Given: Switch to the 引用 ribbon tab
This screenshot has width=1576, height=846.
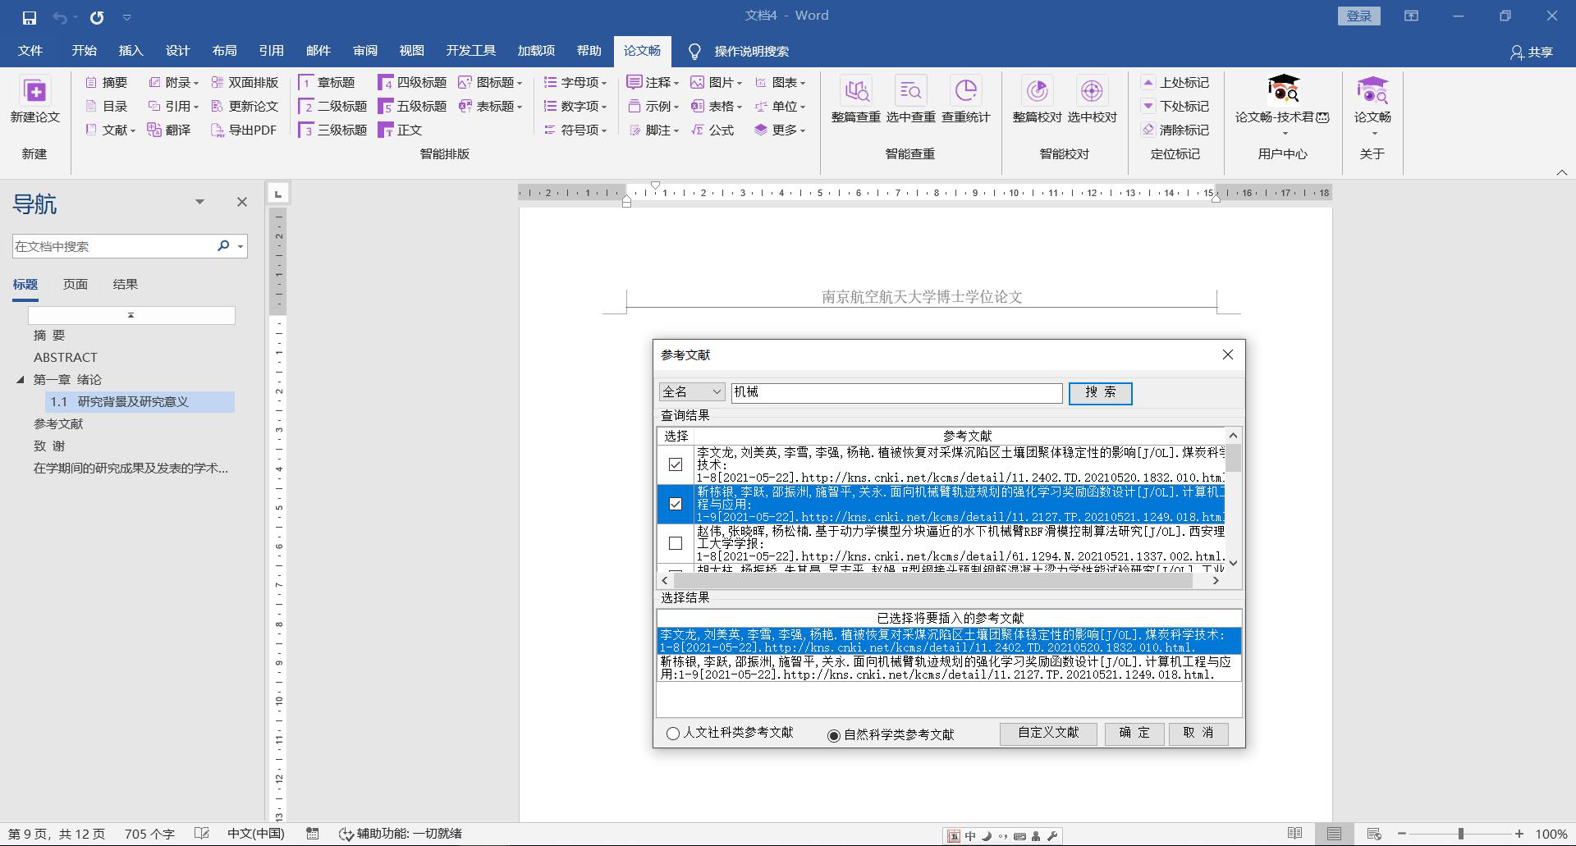Looking at the screenshot, I should coord(271,51).
